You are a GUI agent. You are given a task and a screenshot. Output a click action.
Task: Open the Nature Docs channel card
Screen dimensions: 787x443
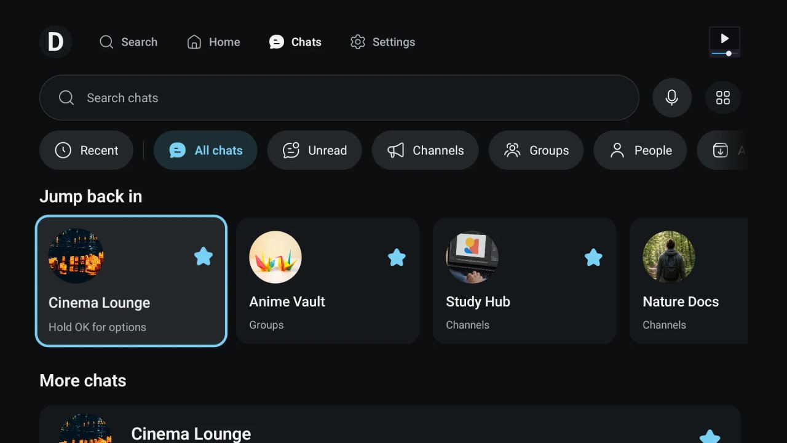point(689,281)
